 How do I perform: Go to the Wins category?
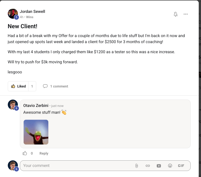(x=30, y=17)
